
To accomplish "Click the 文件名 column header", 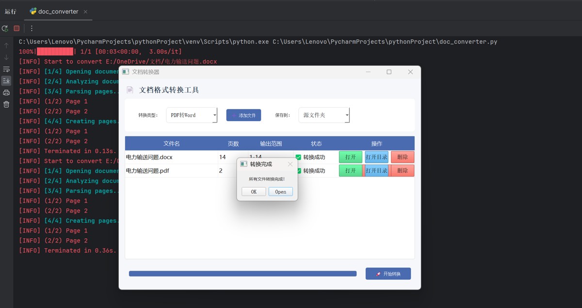I will pos(172,144).
